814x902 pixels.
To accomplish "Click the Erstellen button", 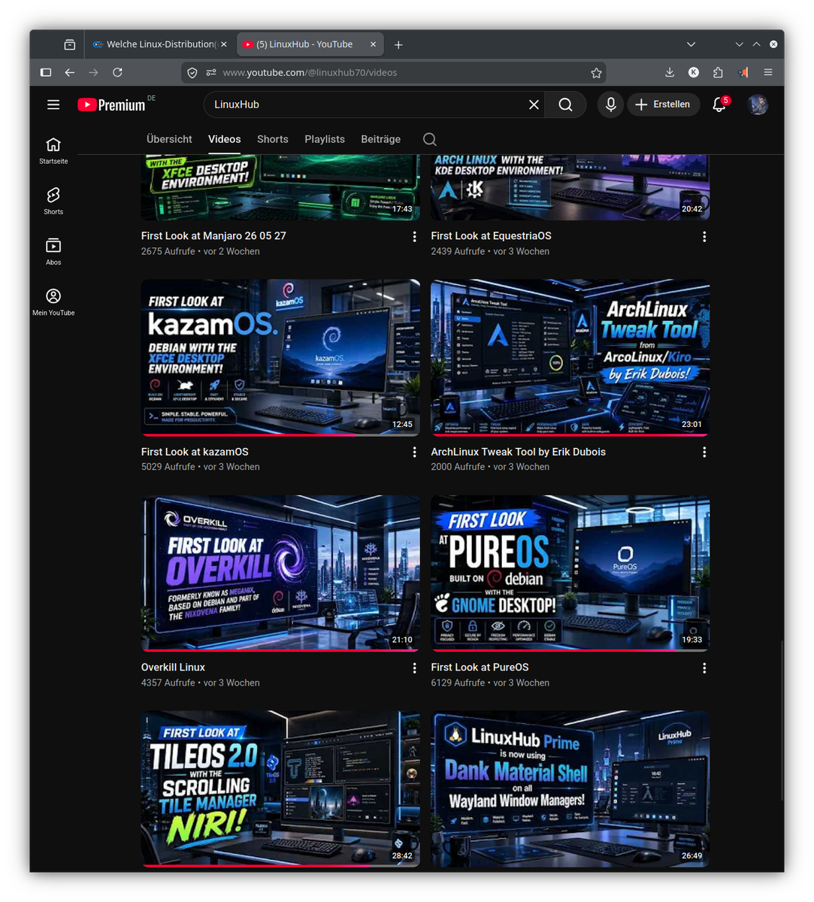I will pos(663,104).
